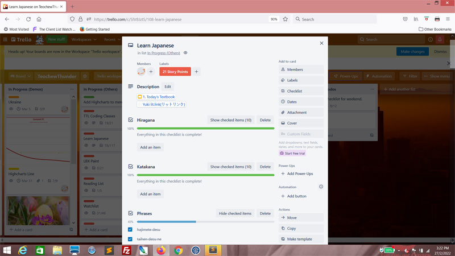Save page to Pocket icon
This screenshot has width=455, height=256.
(405, 19)
